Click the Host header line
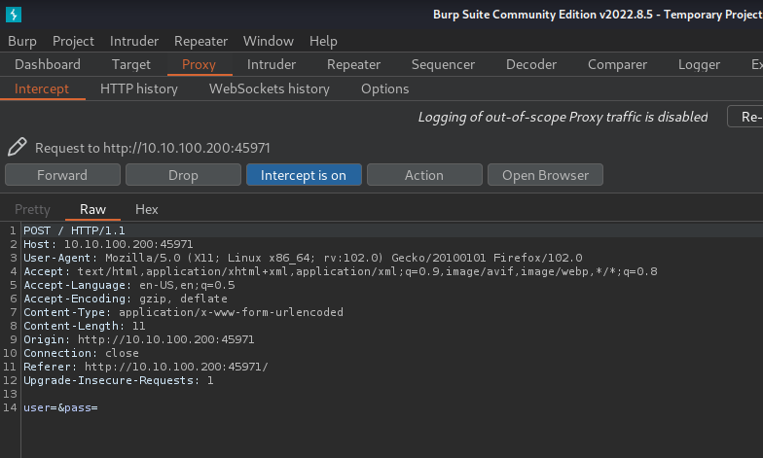Viewport: 763px width, 458px height. pyautogui.click(x=108, y=244)
